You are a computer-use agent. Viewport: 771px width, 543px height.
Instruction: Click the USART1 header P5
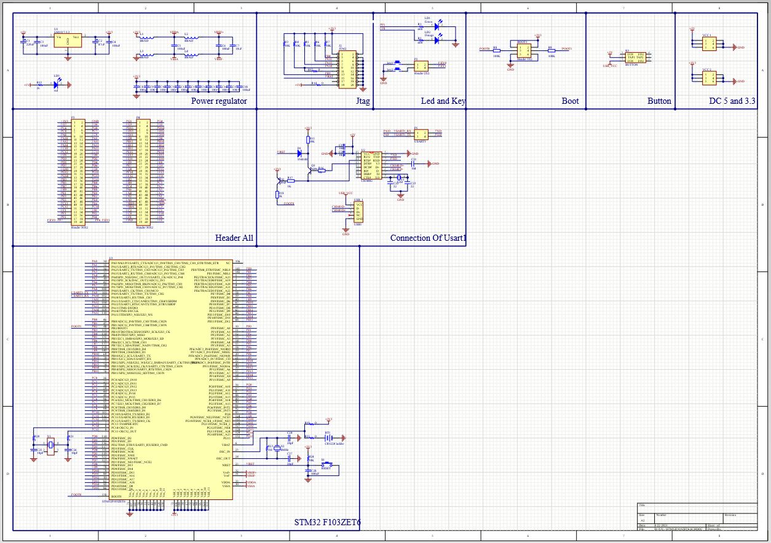[422, 134]
